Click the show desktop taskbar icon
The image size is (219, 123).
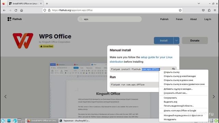(x=9, y=121)
